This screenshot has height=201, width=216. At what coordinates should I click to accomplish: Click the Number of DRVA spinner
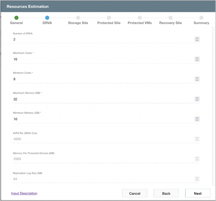197,39
